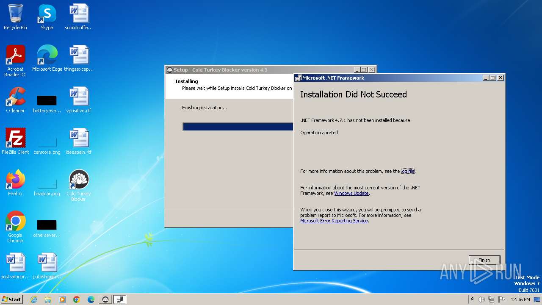Screen dimensions: 542x305
Task: Select the publishingin Word document icon
Action: tap(47, 266)
